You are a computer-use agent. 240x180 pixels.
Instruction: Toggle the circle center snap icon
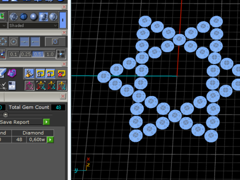tap(13, 41)
